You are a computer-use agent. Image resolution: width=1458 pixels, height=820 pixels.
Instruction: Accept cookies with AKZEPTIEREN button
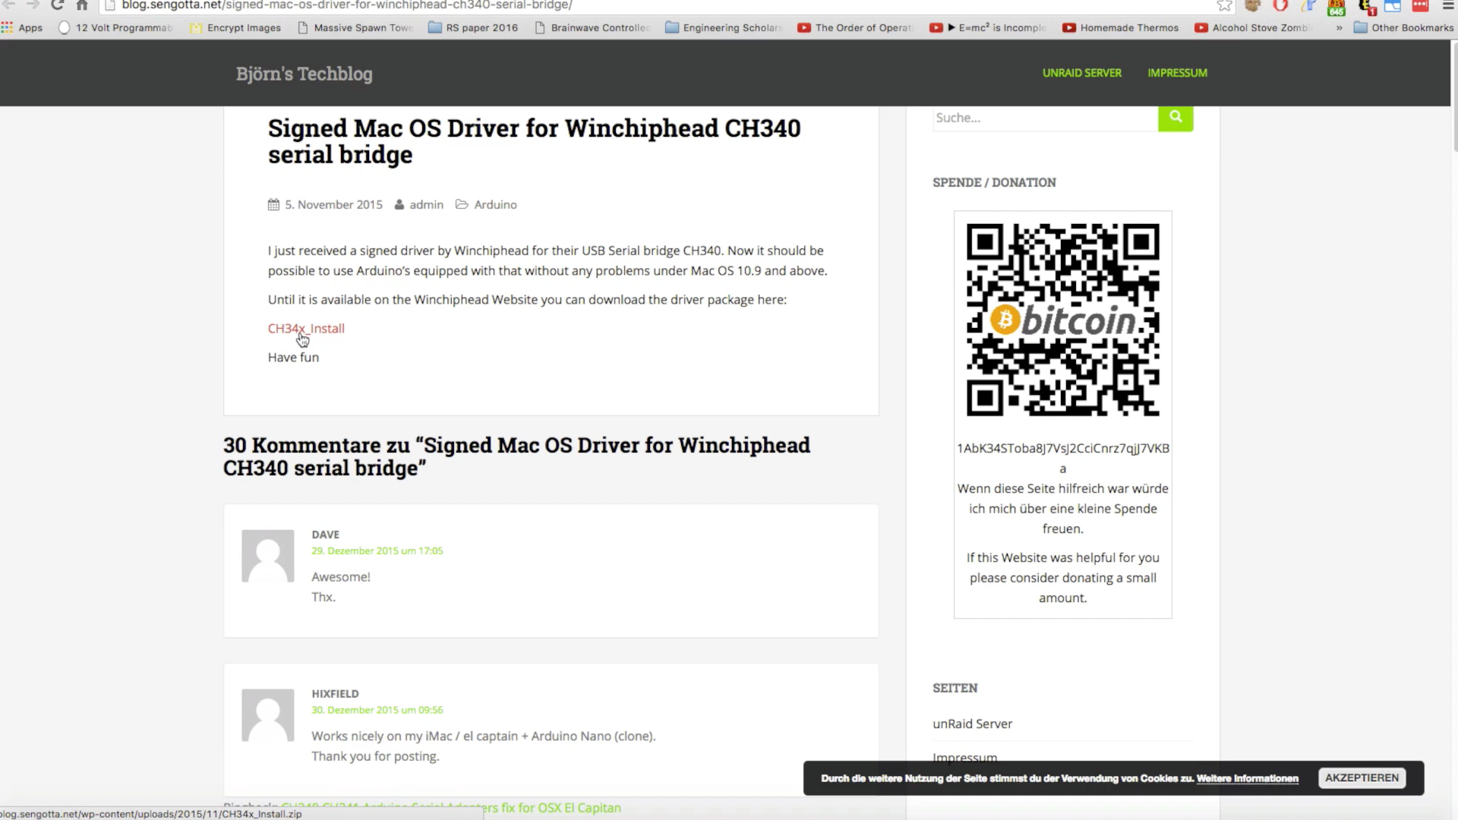1362,778
